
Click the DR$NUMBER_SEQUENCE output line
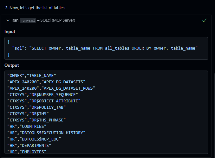[x=42, y=94]
